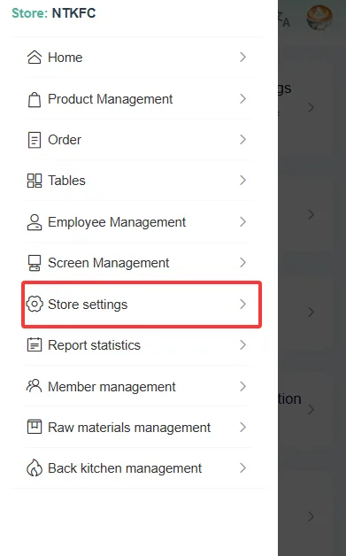Expand the Back kitchen management chevron
Viewport: 346px width, 556px height.
point(242,467)
